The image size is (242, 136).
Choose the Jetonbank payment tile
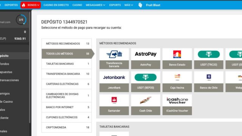[x=114, y=82]
